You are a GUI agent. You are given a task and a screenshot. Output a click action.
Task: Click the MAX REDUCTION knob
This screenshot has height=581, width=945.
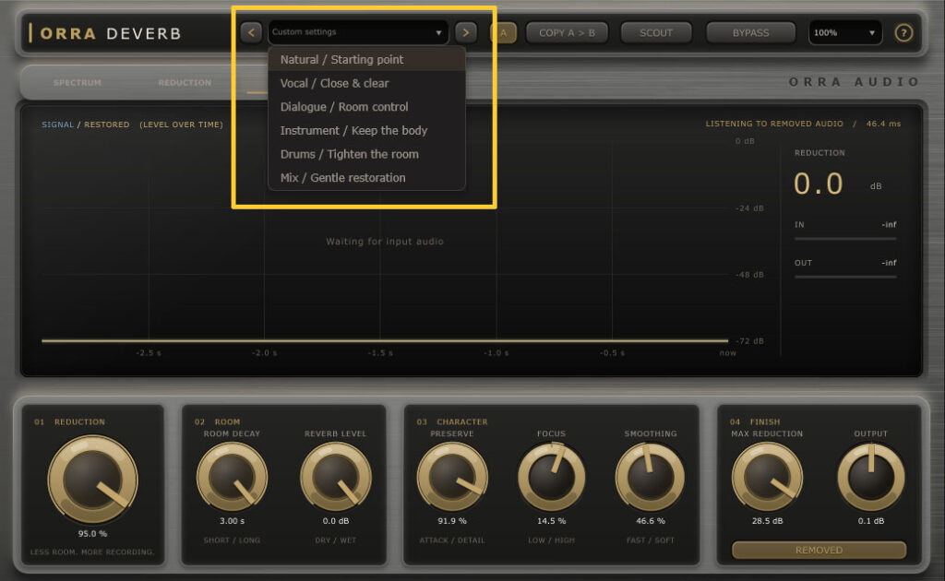(x=767, y=478)
